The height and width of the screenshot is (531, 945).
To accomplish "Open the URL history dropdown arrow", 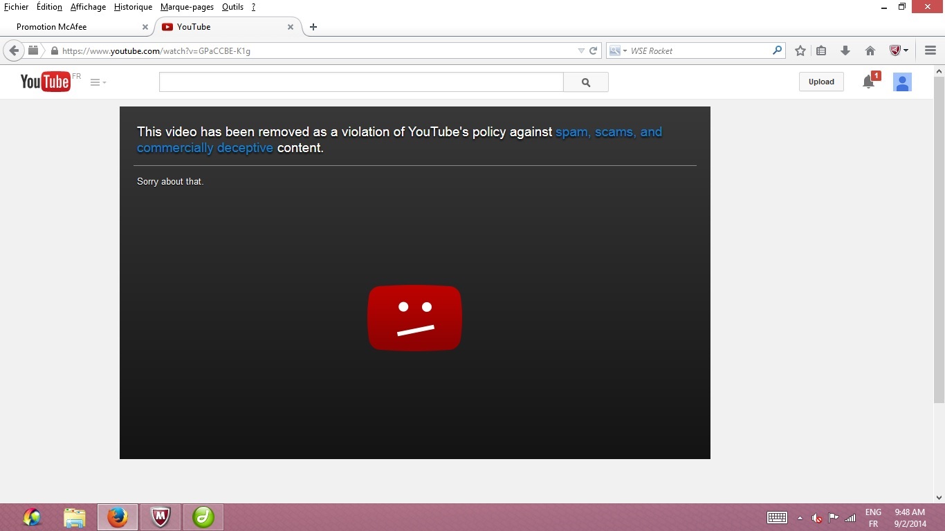I will tap(581, 50).
